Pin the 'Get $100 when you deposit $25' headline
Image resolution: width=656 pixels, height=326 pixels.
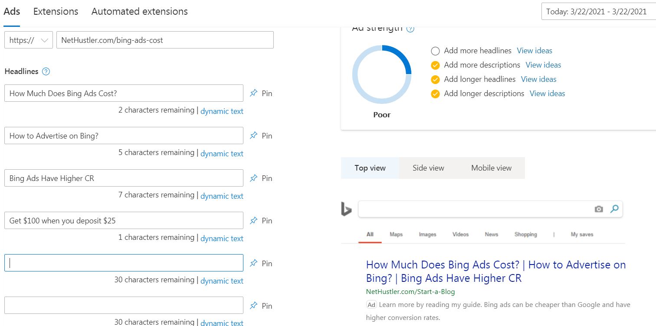click(261, 220)
